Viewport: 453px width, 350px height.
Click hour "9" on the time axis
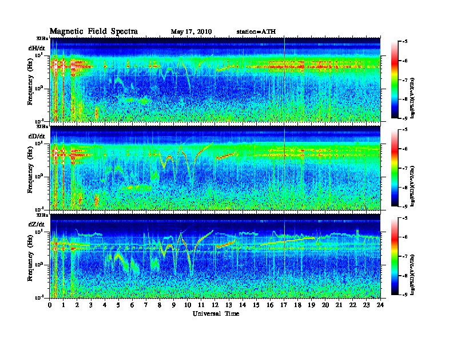pos(174,305)
